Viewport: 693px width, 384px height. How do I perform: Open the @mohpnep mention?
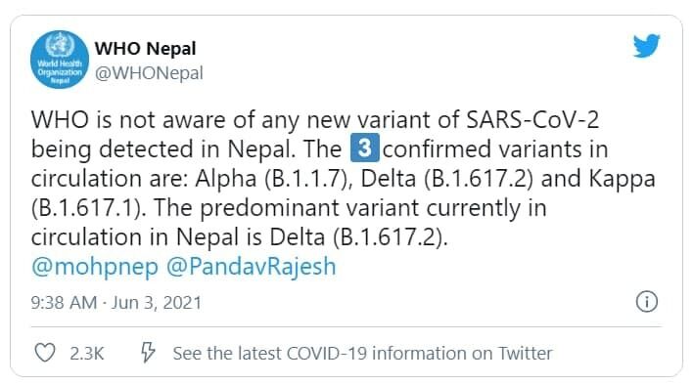click(95, 267)
